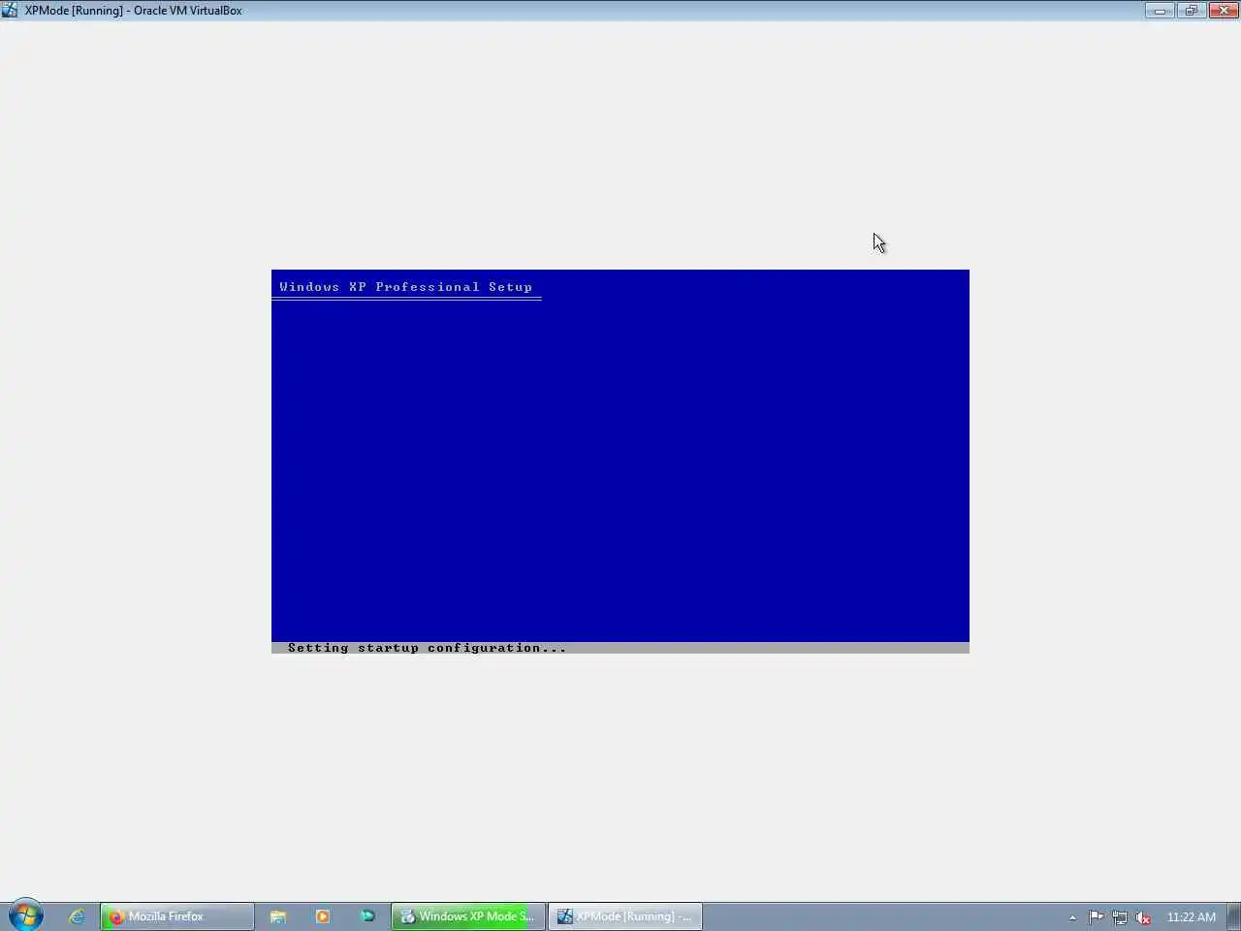Click VirtualBox icon in window title bar
1241x931 pixels.
(x=10, y=11)
